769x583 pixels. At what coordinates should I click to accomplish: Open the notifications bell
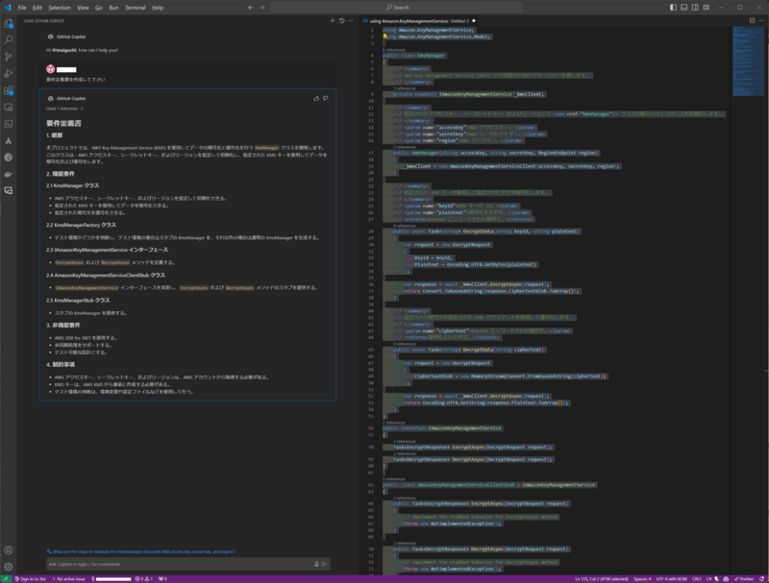pyautogui.click(x=761, y=579)
